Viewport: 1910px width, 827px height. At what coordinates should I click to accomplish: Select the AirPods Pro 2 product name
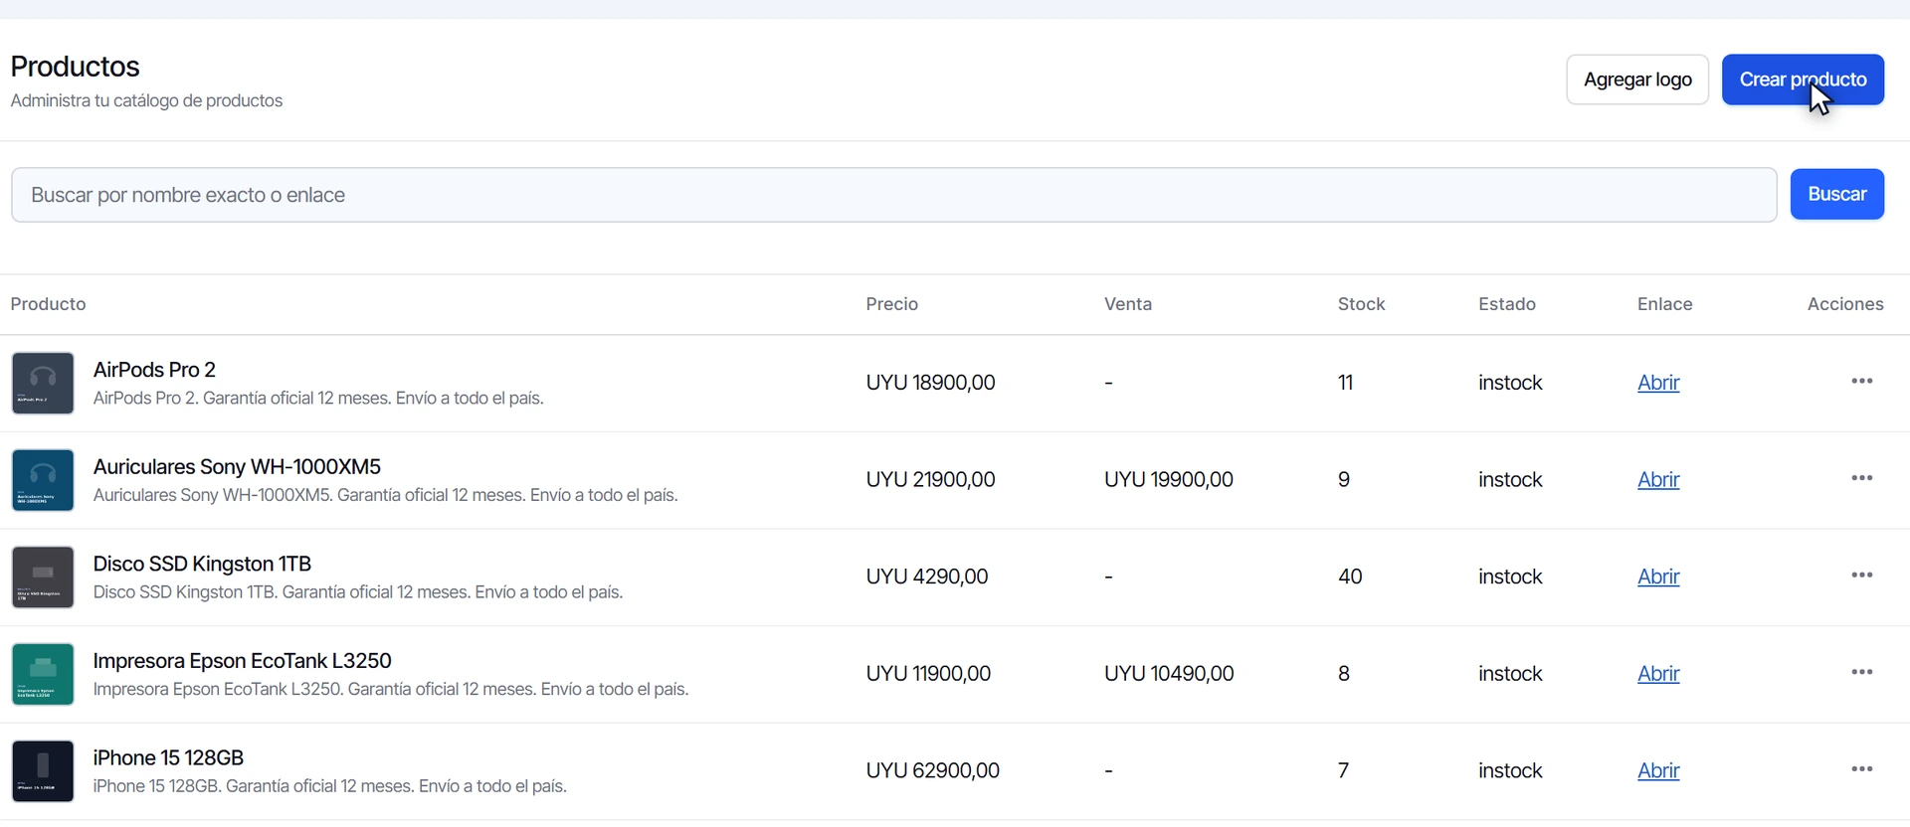click(x=154, y=370)
